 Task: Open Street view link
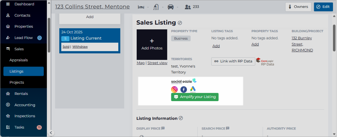[157, 63]
